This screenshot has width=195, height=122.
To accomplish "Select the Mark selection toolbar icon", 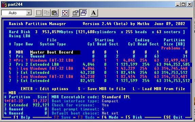I will point(39,13).
